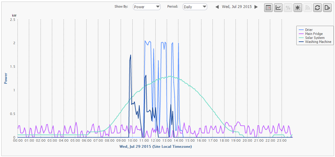
Task: Click the Wed, Jul 29 2015 date label
Action: (x=236, y=7)
